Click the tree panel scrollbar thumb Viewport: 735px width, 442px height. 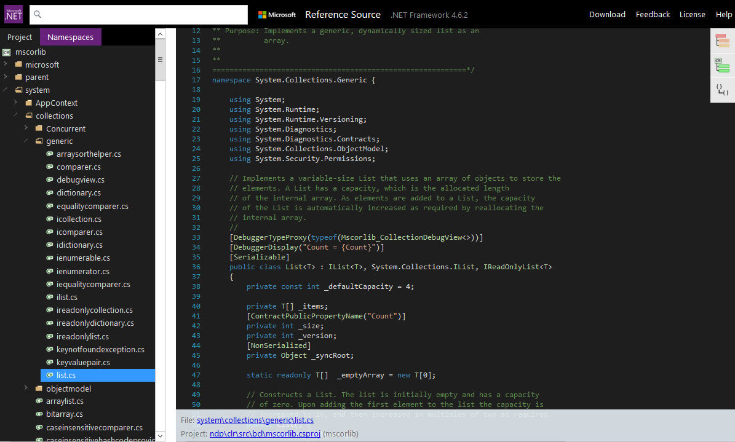(x=161, y=60)
